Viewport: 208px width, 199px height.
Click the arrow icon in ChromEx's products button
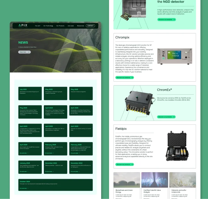[174, 117]
